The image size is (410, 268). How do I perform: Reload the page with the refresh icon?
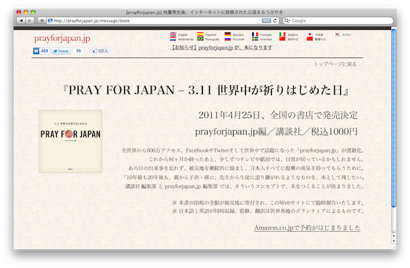coord(275,21)
